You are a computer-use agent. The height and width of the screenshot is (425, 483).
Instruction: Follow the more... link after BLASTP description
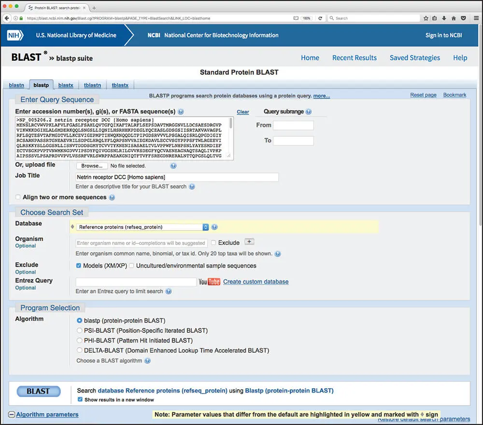(x=322, y=96)
